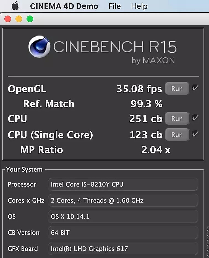Click the GFX Board field

[123, 249]
